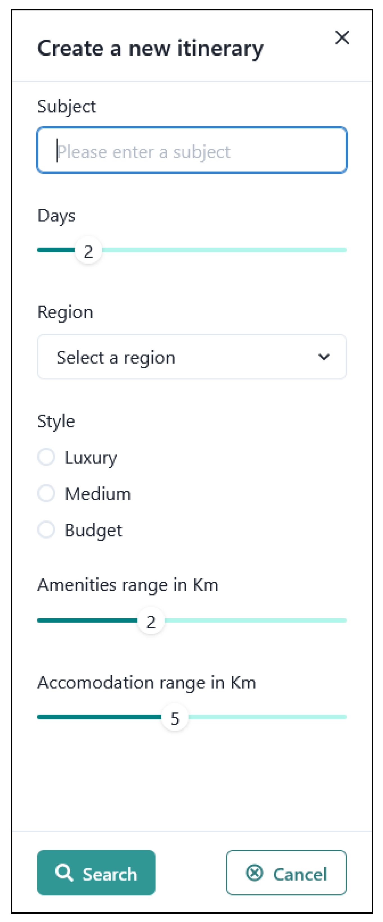The width and height of the screenshot is (383, 922).
Task: Click the Days slider thumb
Action: (x=89, y=250)
